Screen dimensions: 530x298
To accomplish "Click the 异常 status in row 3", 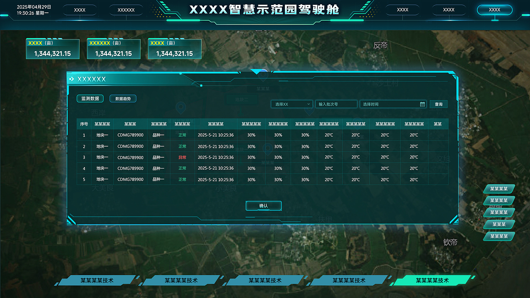I will click(182, 157).
